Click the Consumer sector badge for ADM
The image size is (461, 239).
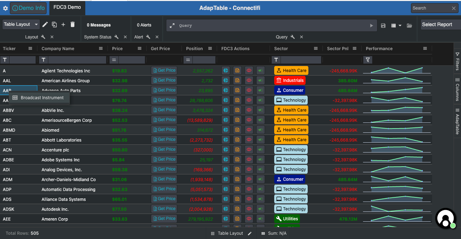tap(290, 179)
